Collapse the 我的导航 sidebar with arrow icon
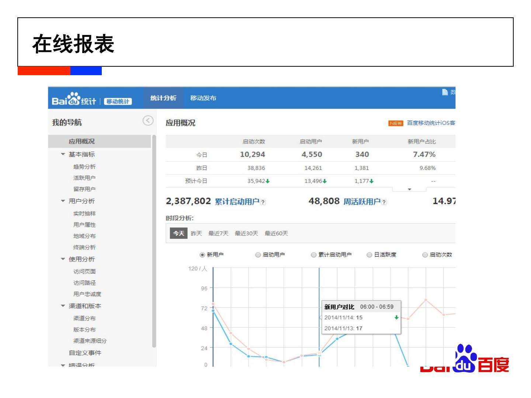531x398 pixels. click(148, 121)
